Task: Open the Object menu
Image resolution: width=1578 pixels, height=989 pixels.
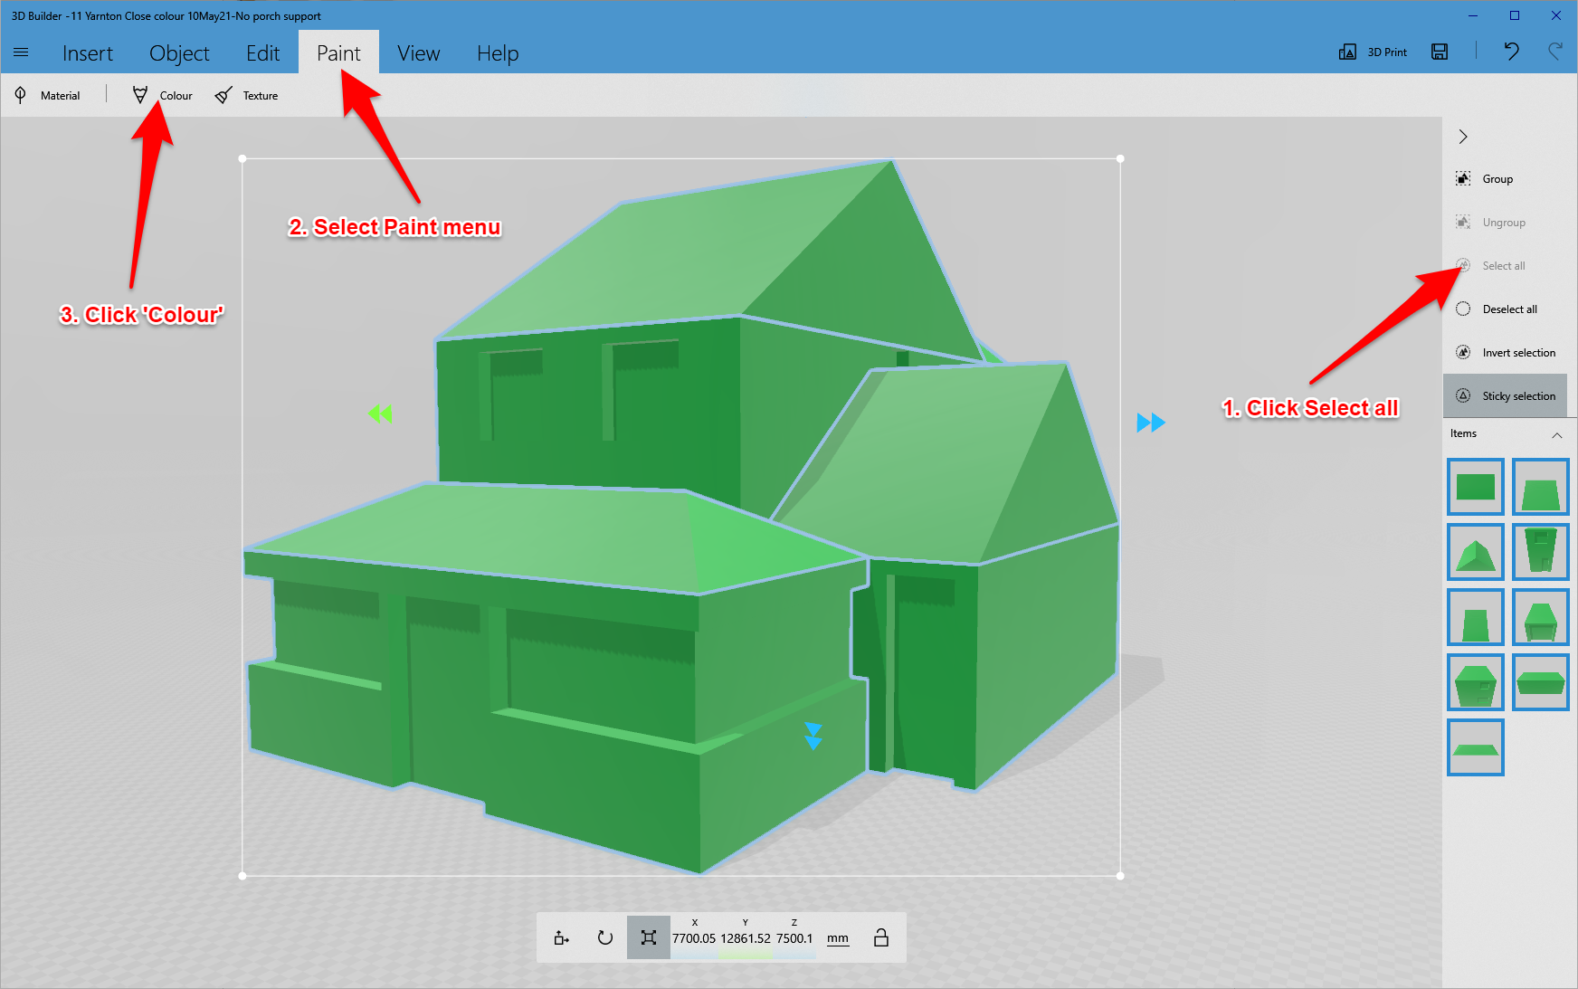Action: tap(179, 53)
